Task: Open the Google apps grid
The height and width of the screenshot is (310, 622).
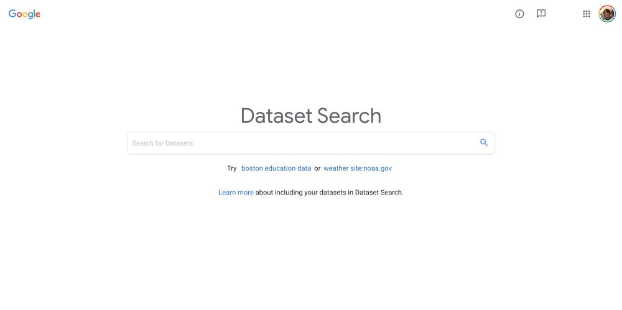Action: click(586, 14)
